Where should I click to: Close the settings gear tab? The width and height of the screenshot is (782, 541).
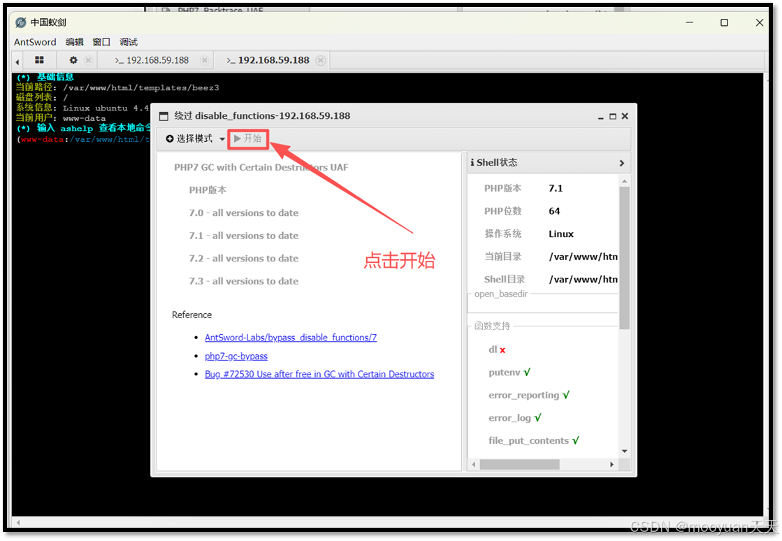[88, 60]
